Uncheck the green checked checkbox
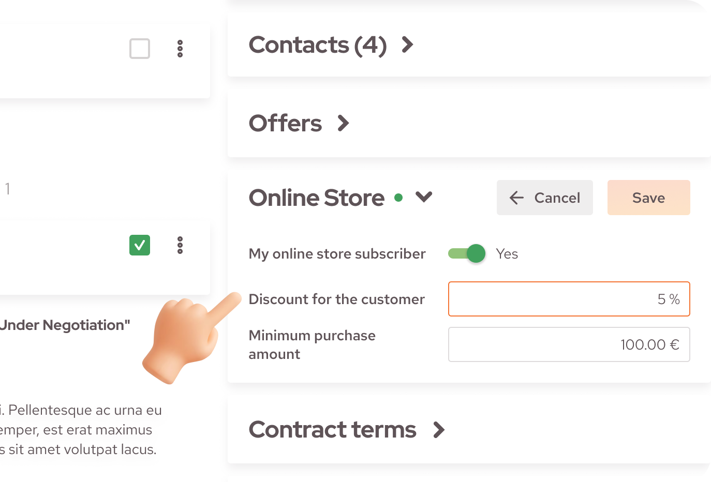The width and height of the screenshot is (711, 482). point(139,245)
